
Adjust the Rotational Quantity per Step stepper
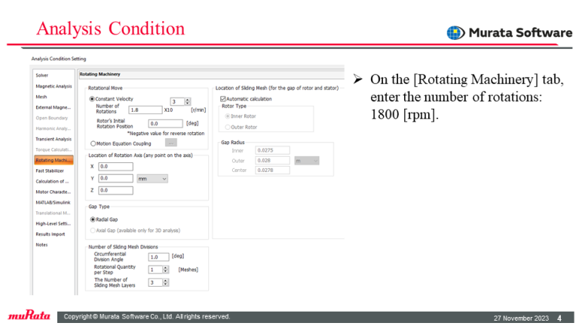click(x=165, y=269)
